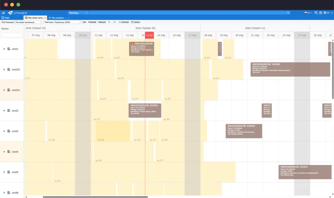334x198 pixels.
Task: Click the vertical scrollbar thumb
Action: pyautogui.click(x=333, y=70)
